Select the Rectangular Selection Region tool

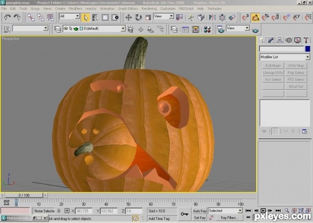105,17
